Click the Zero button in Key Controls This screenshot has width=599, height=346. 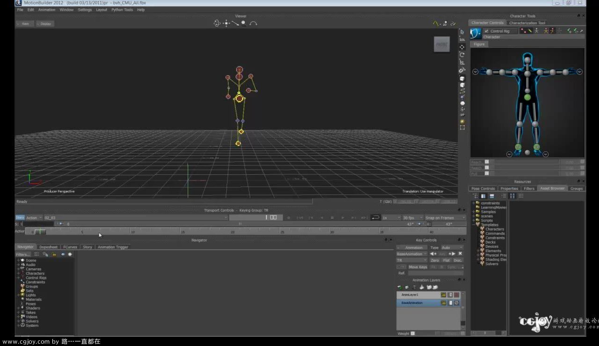(x=435, y=260)
